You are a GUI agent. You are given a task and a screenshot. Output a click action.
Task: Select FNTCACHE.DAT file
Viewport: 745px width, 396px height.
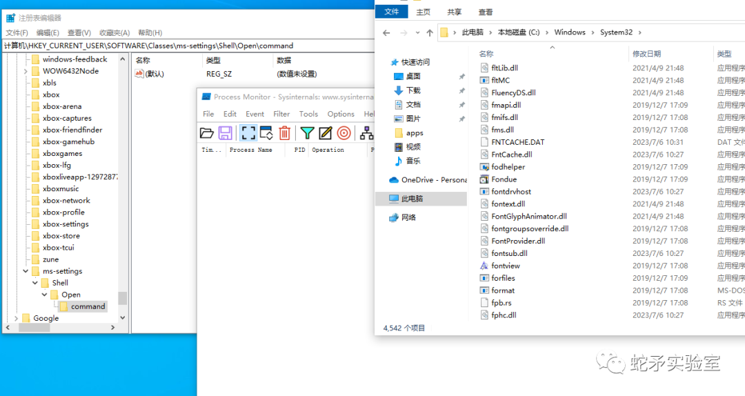[518, 142]
